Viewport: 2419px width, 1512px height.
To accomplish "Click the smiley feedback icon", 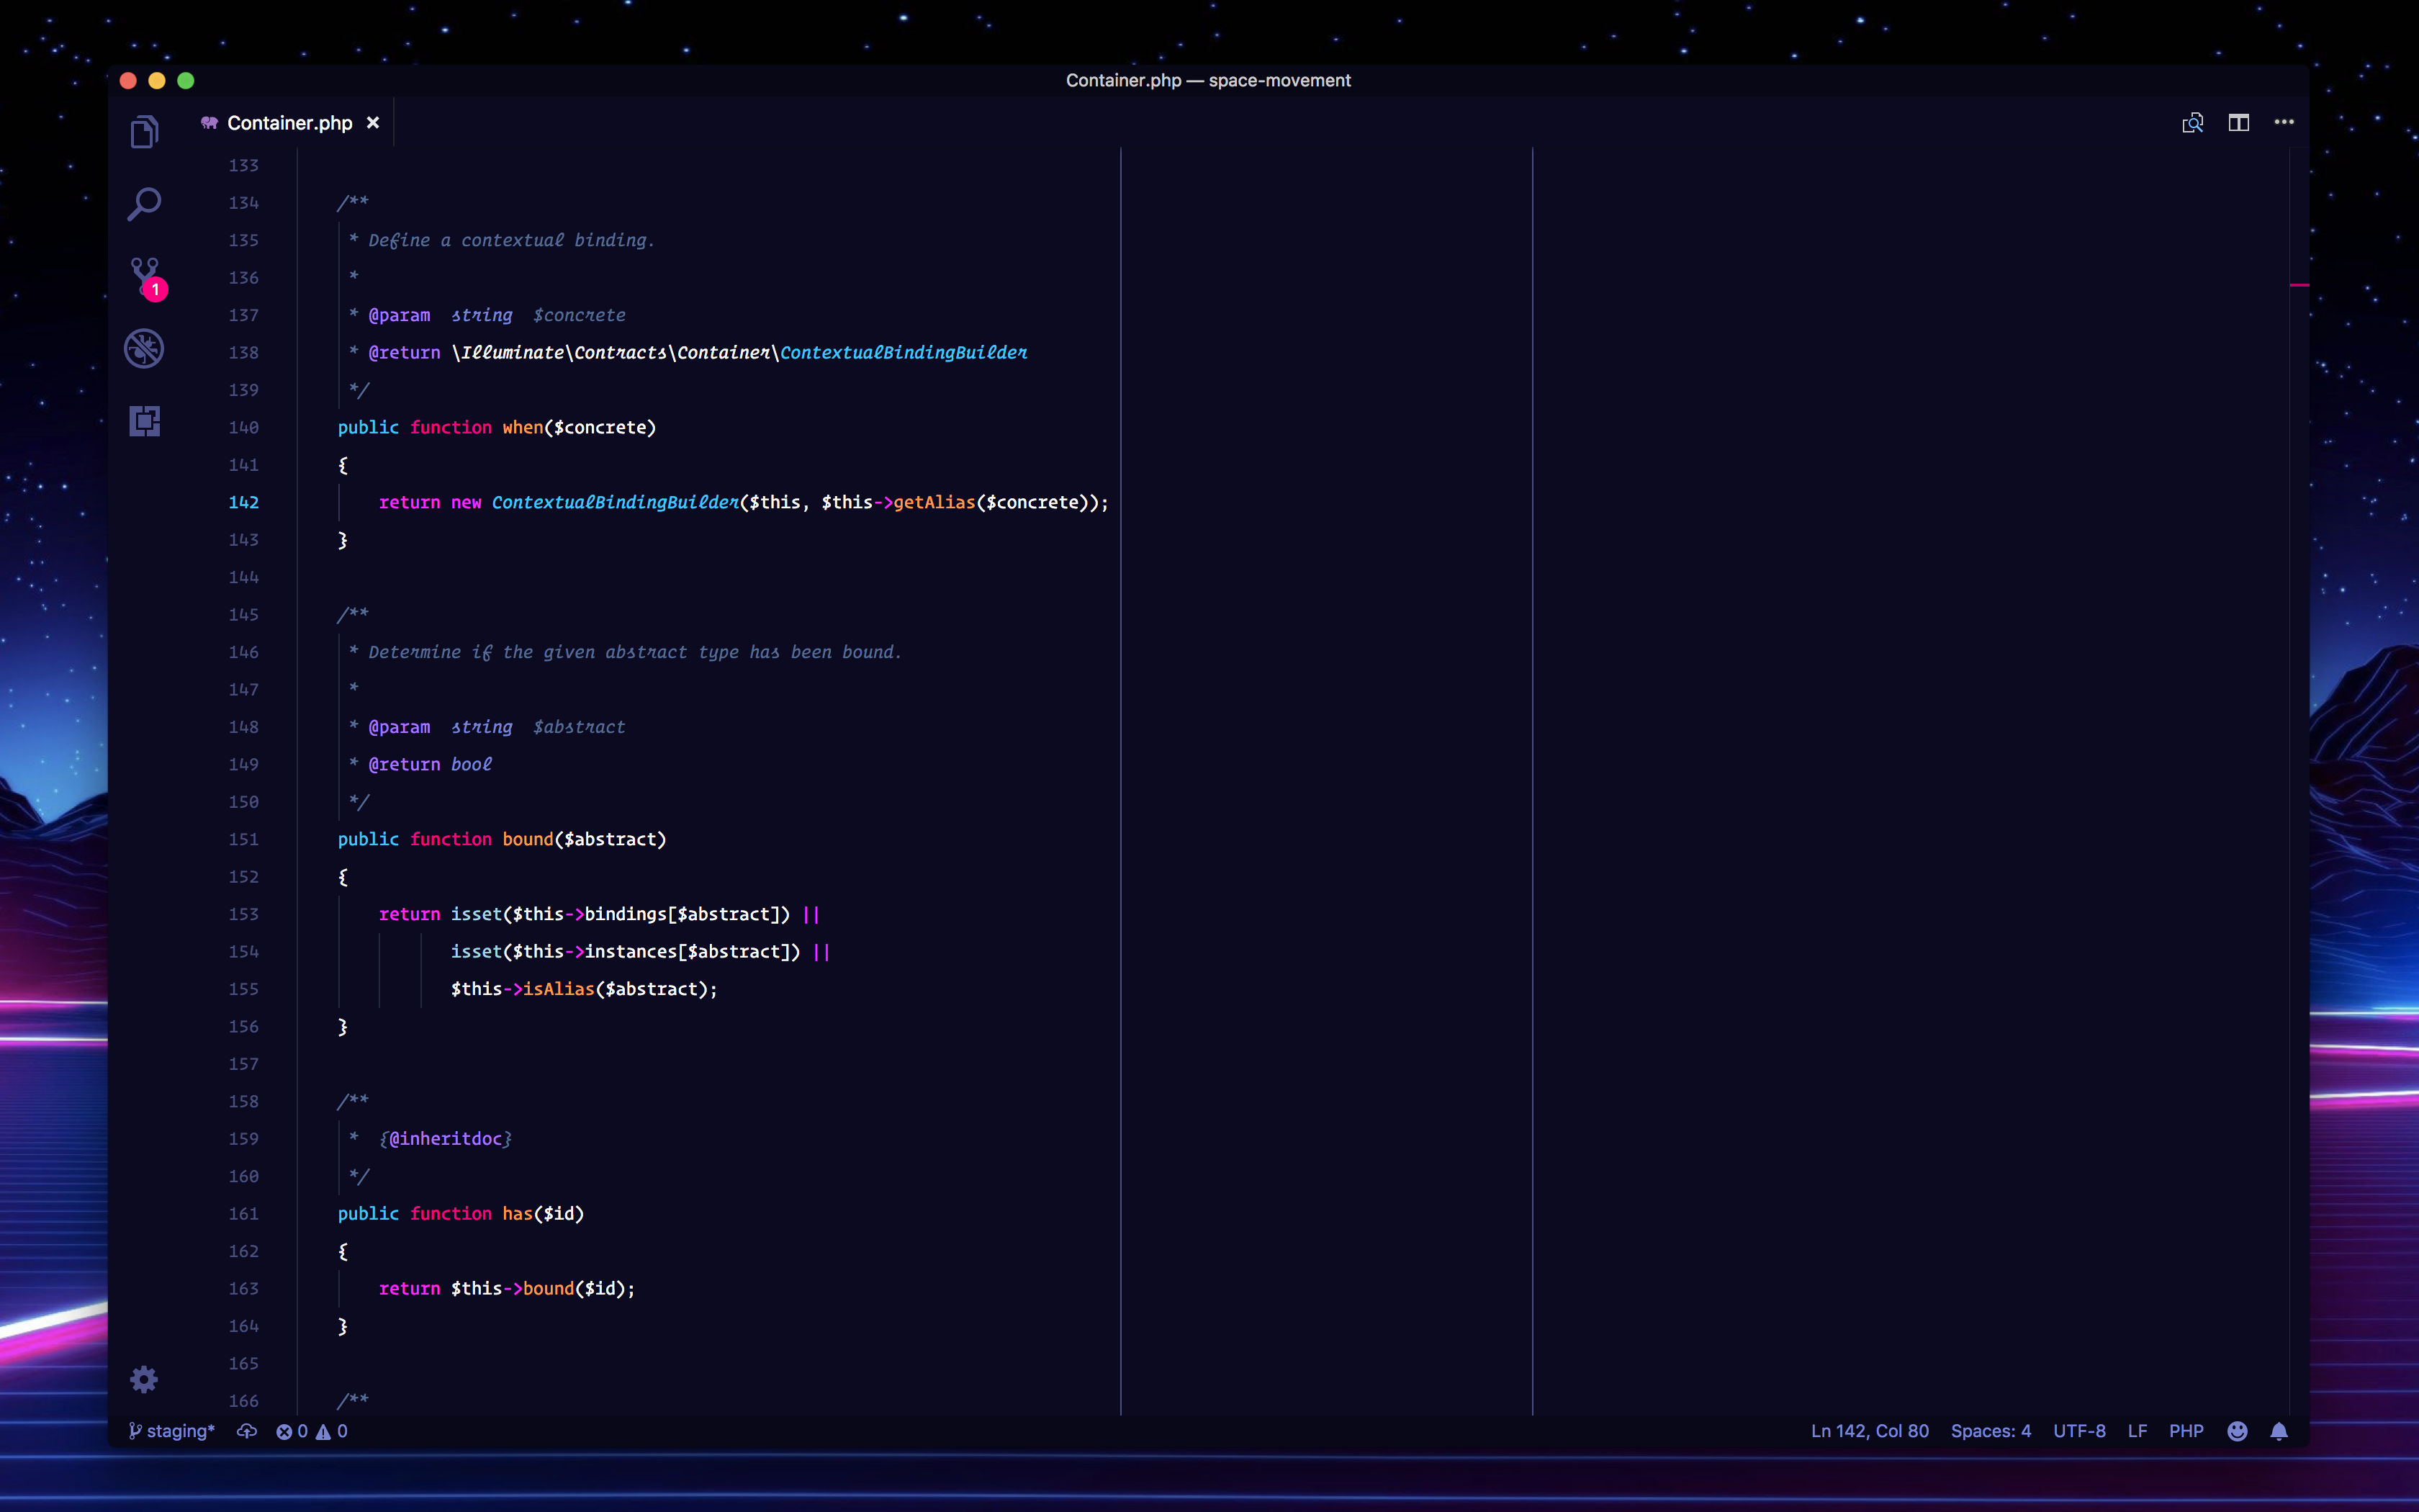I will click(x=2237, y=1431).
